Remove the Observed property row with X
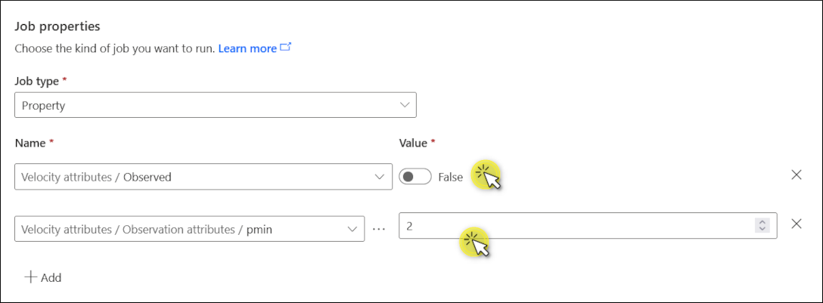823x303 pixels. tap(797, 175)
